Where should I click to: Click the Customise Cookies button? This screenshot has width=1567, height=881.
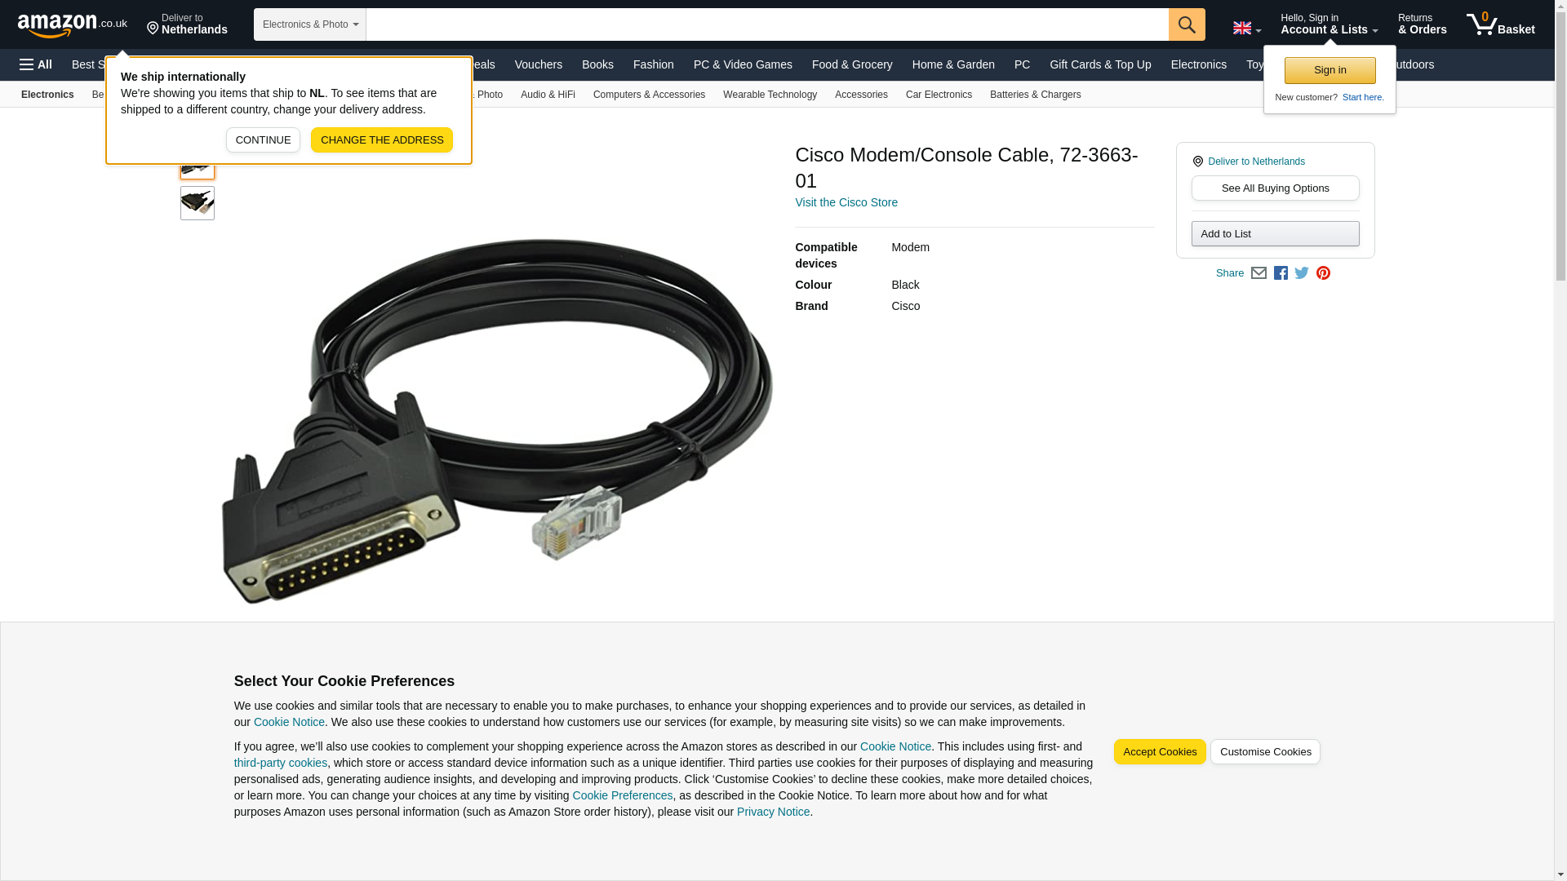pyautogui.click(x=1265, y=752)
